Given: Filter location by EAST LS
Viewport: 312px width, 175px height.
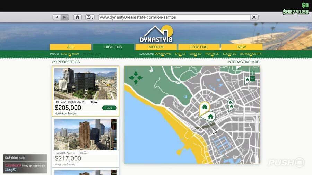Looking at the screenshot, I should point(180,54).
